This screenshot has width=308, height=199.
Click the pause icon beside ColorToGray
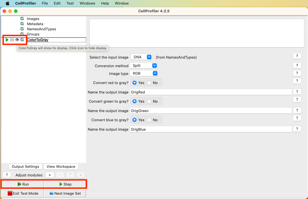pos(12,40)
